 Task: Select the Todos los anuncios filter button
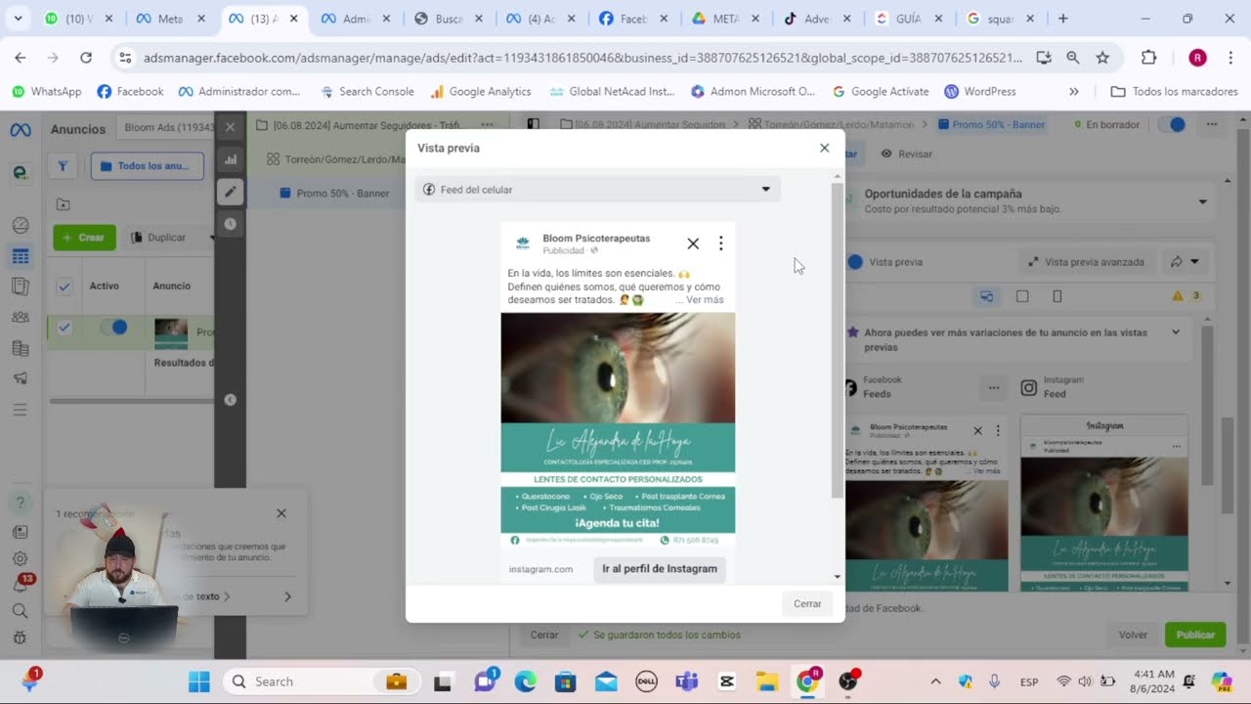pos(147,166)
